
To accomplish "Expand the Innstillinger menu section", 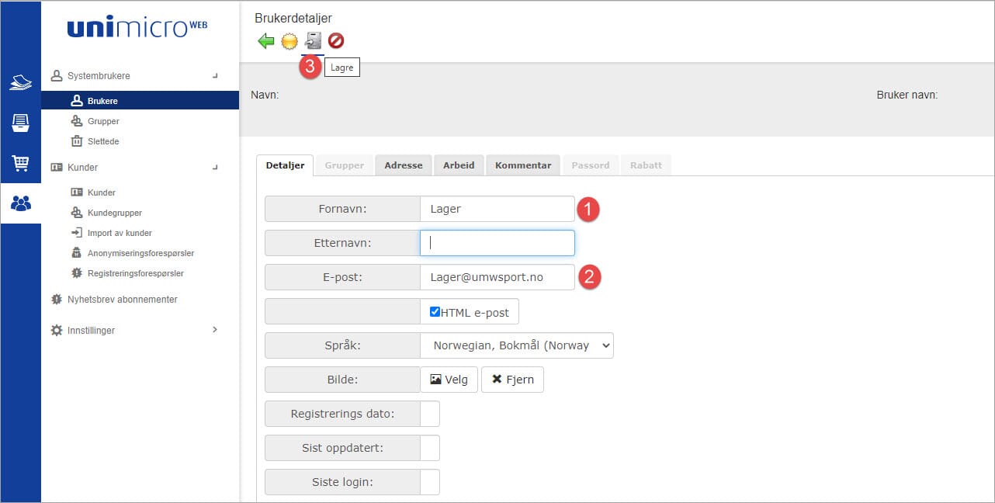I will (x=215, y=330).
